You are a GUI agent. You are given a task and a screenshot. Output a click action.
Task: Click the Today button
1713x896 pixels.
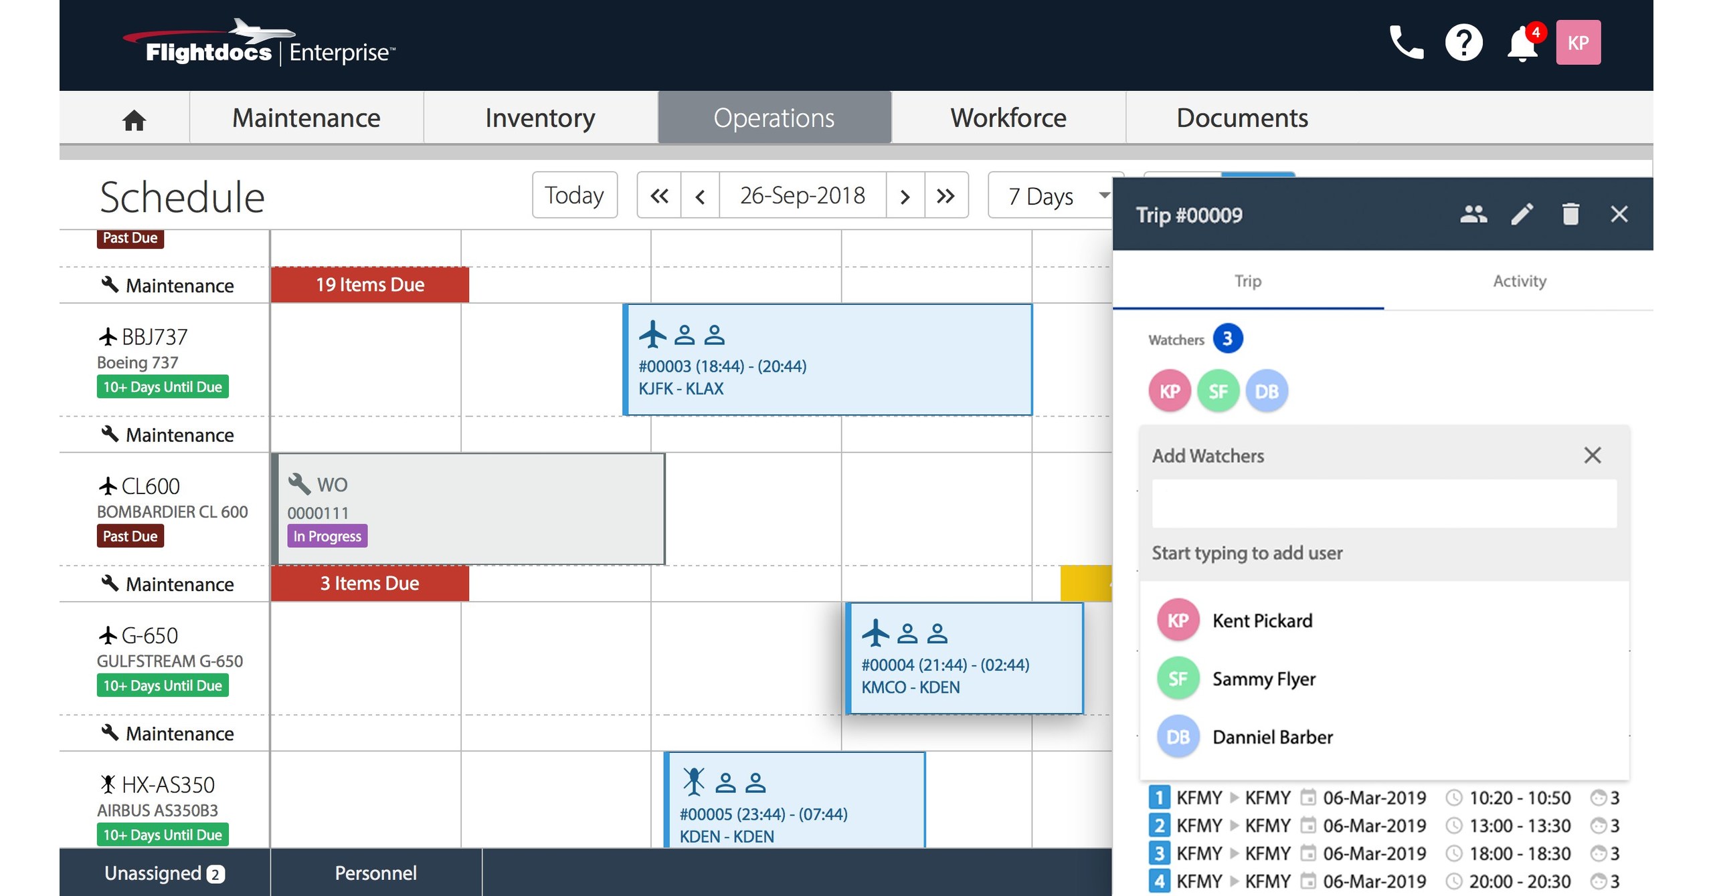[x=574, y=195]
